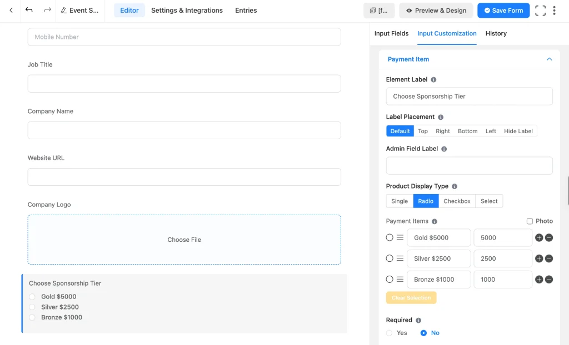Image resolution: width=569 pixels, height=345 pixels.
Task: Click the 2500 price field
Action: [x=502, y=258]
